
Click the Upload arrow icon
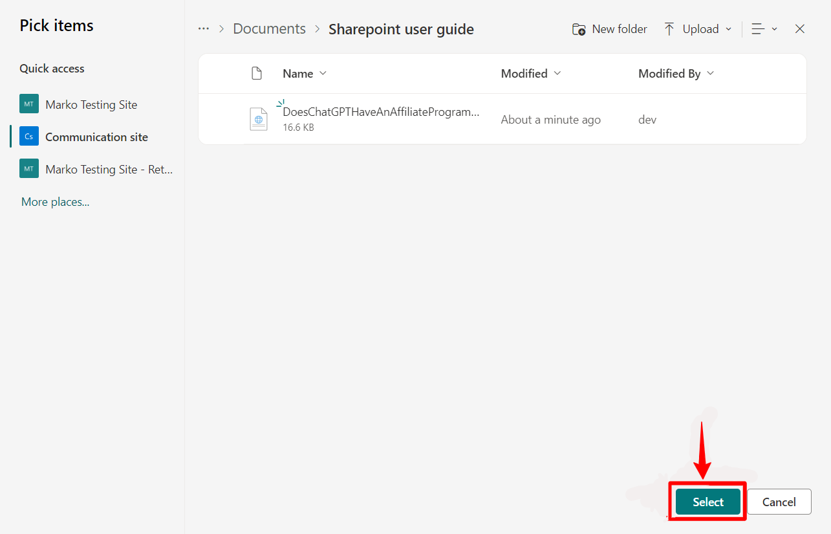click(669, 29)
